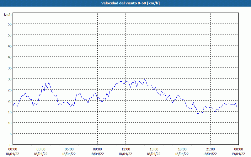Select the y-axis label "5"
This screenshot has height=157, width=251.
11,134
